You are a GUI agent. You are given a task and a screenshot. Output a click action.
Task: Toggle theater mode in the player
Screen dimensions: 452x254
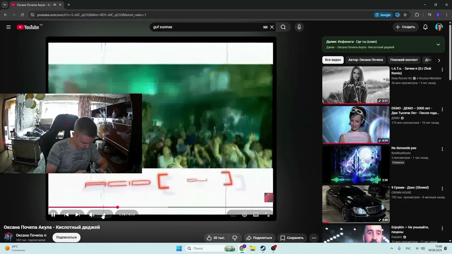coord(256,214)
